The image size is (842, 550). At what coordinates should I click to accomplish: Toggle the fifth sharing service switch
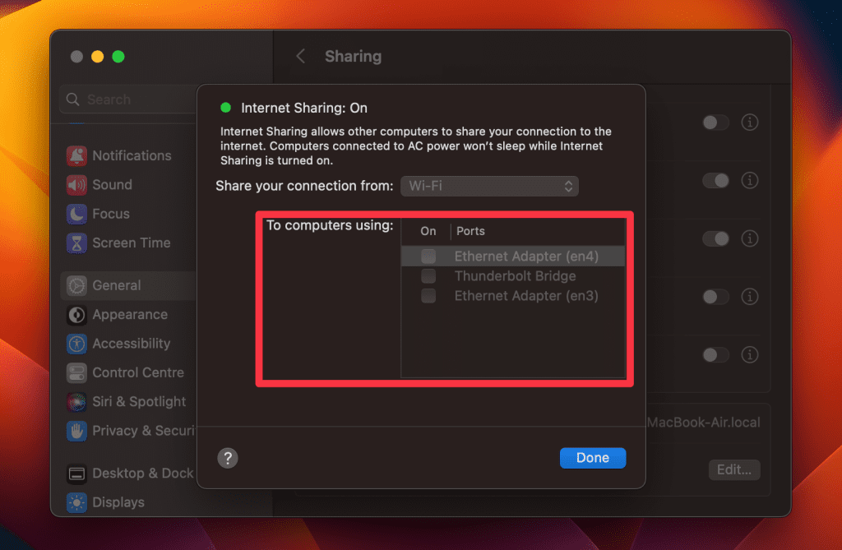(716, 354)
